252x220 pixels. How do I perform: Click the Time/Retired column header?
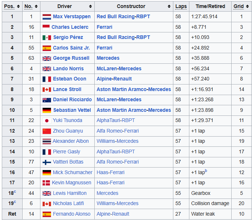[x=210, y=6]
